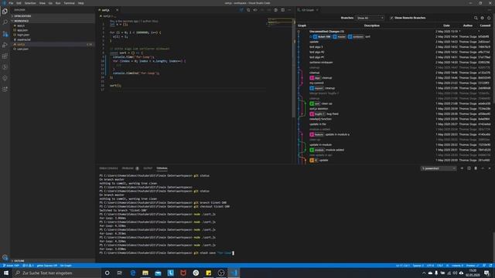Select the 'test algo #1' commit row
The image size is (495, 278).
point(394,57)
